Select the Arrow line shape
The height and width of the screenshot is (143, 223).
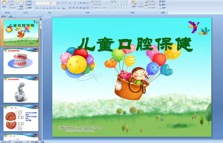click(121, 2)
